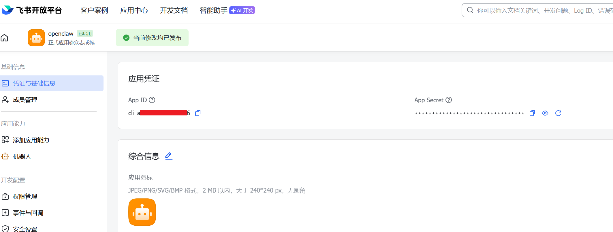
Task: Open the 客户案例 menu
Action: point(94,10)
